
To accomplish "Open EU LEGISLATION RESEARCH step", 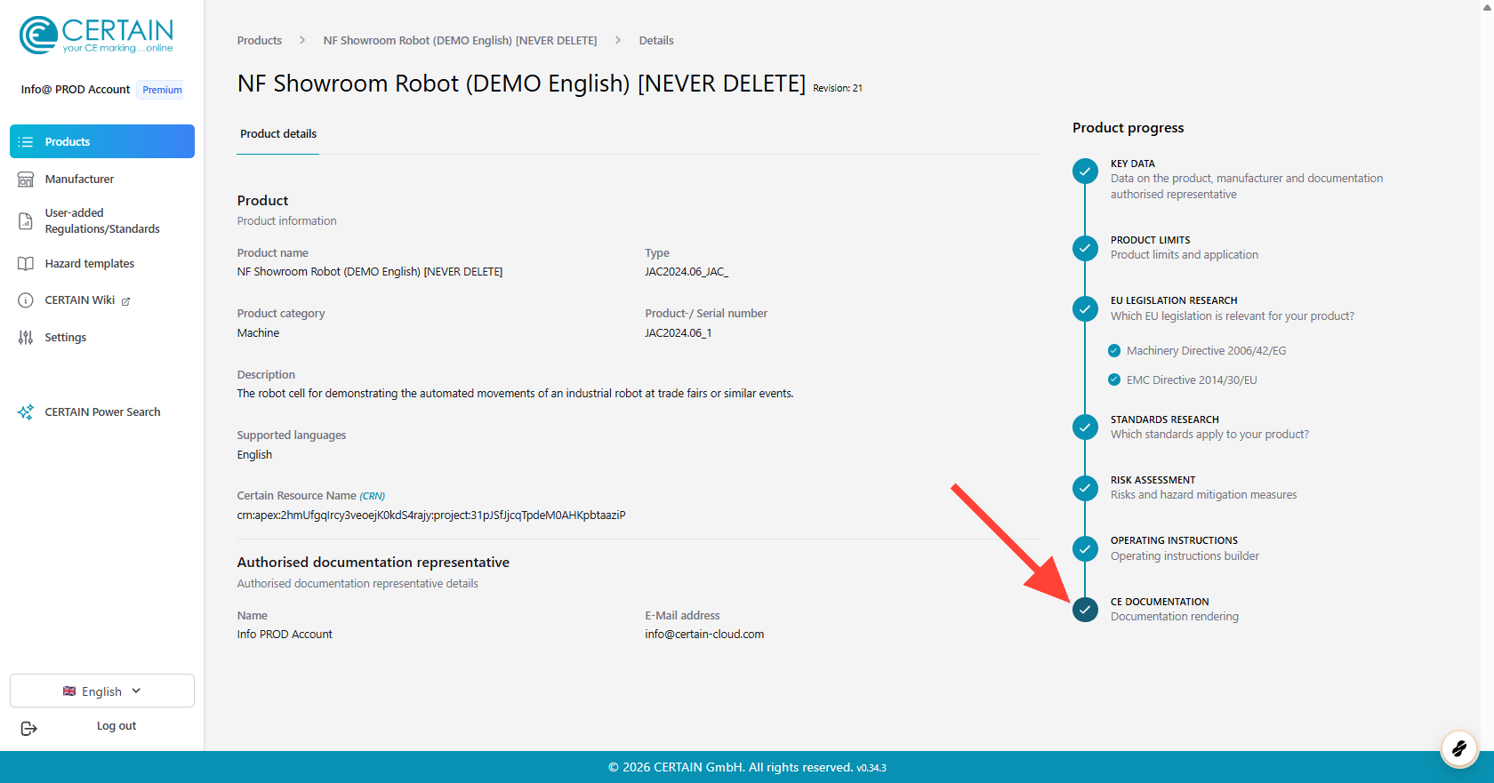I will 1174,300.
